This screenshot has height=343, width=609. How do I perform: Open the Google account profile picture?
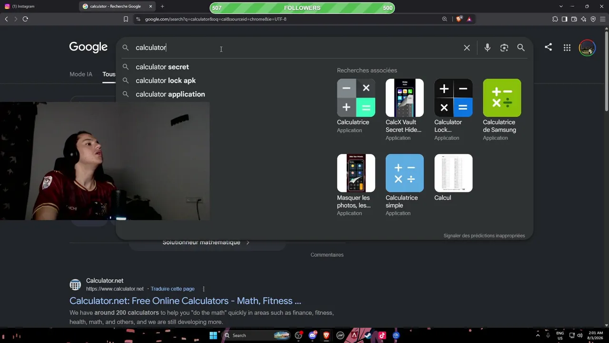(x=587, y=48)
